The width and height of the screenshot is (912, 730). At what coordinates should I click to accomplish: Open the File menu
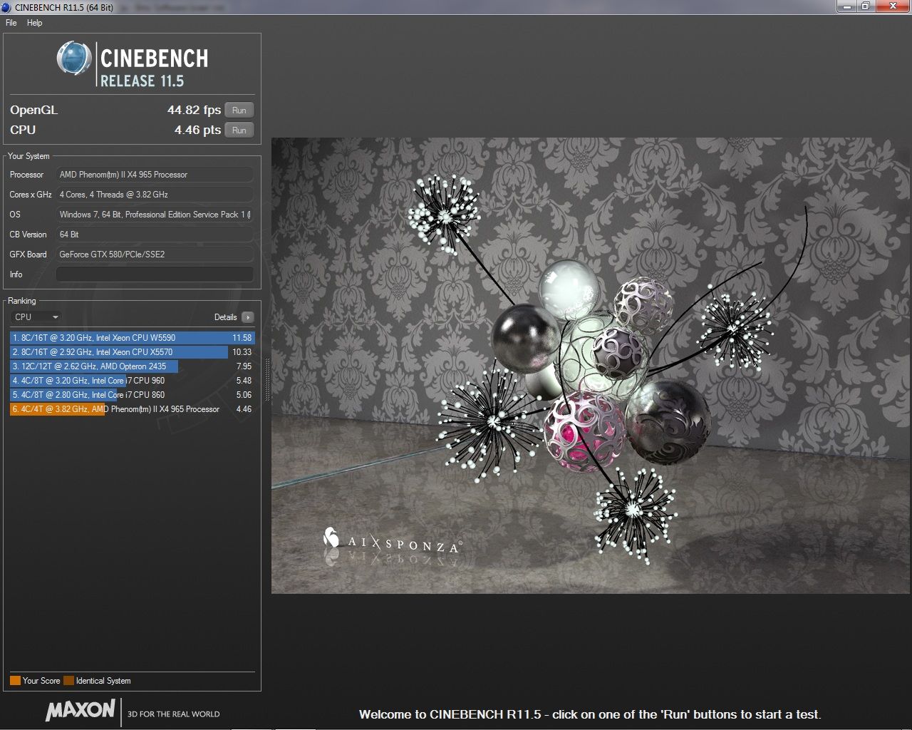[x=11, y=23]
